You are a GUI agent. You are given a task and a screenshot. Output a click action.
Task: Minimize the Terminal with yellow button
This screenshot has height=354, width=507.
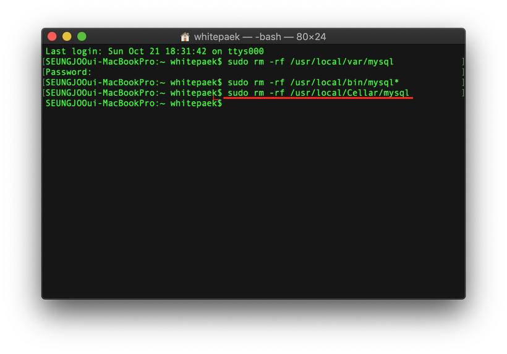[x=67, y=36]
